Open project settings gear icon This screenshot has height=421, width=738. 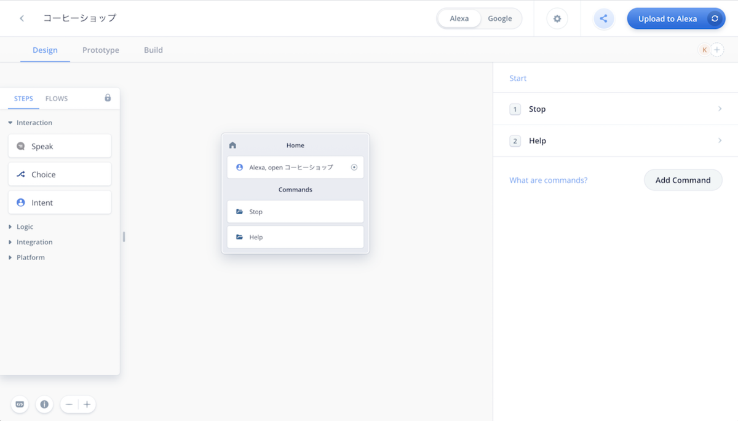(x=557, y=18)
